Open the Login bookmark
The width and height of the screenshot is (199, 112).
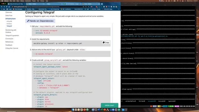[x=87, y=9]
